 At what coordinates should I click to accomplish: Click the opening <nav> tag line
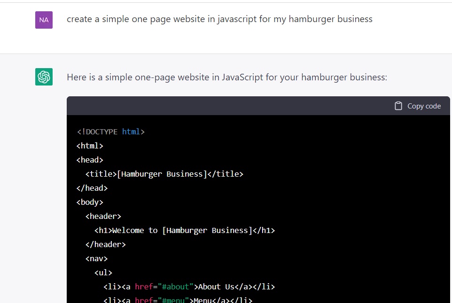[97, 259]
